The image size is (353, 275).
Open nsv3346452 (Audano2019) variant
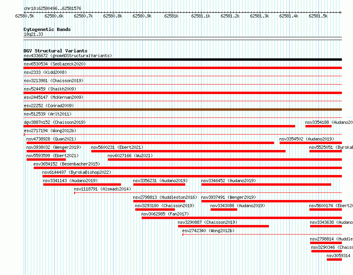tap(228, 181)
